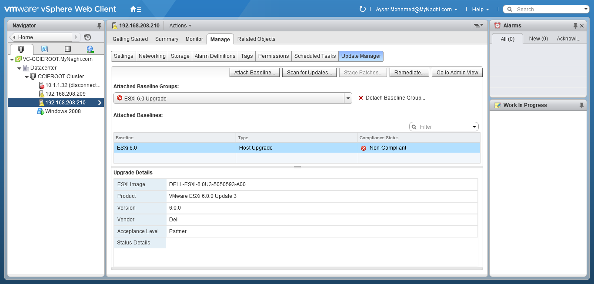Open the Actions dropdown menu

(180, 26)
